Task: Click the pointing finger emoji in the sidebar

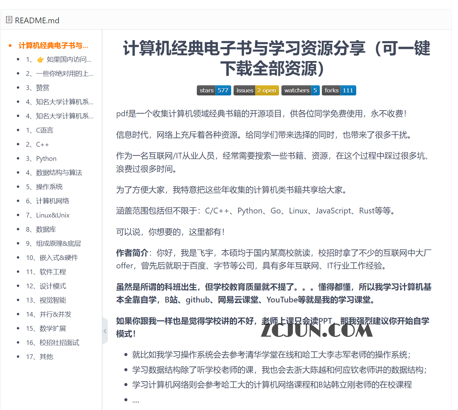Action: click(40, 59)
